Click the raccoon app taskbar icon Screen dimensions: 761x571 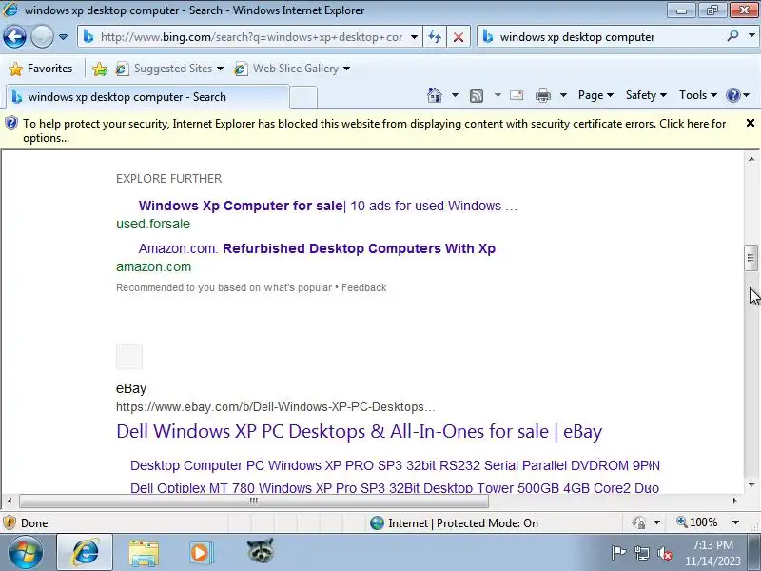tap(260, 552)
